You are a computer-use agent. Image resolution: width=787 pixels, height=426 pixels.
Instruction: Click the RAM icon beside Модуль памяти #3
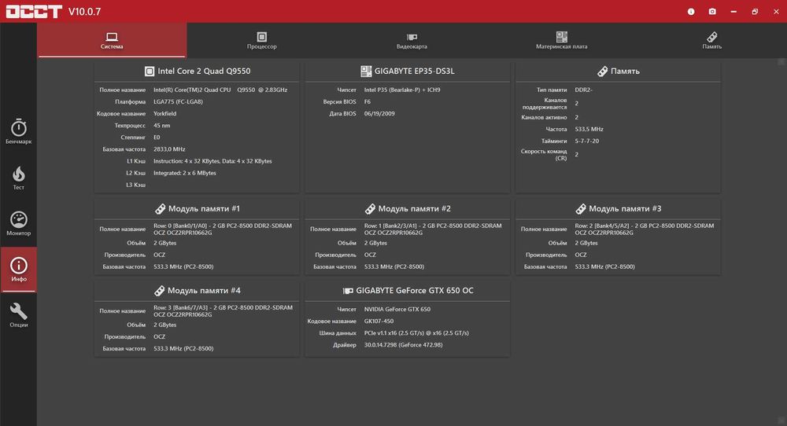[581, 209]
